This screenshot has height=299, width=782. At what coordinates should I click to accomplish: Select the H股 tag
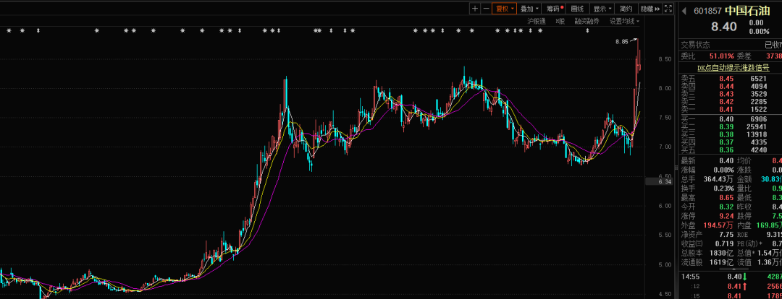tap(560, 22)
